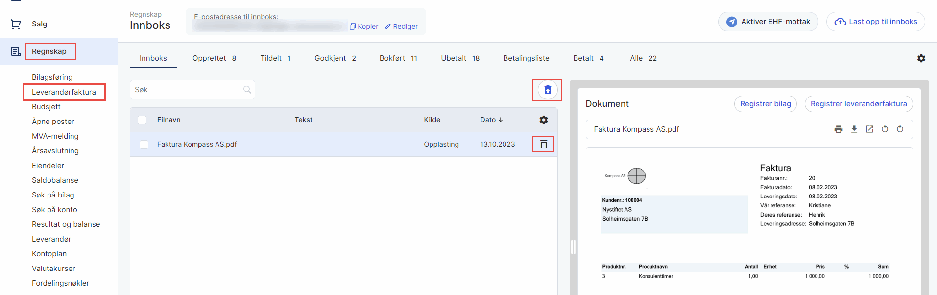Sort by the Dato column

[491, 120]
